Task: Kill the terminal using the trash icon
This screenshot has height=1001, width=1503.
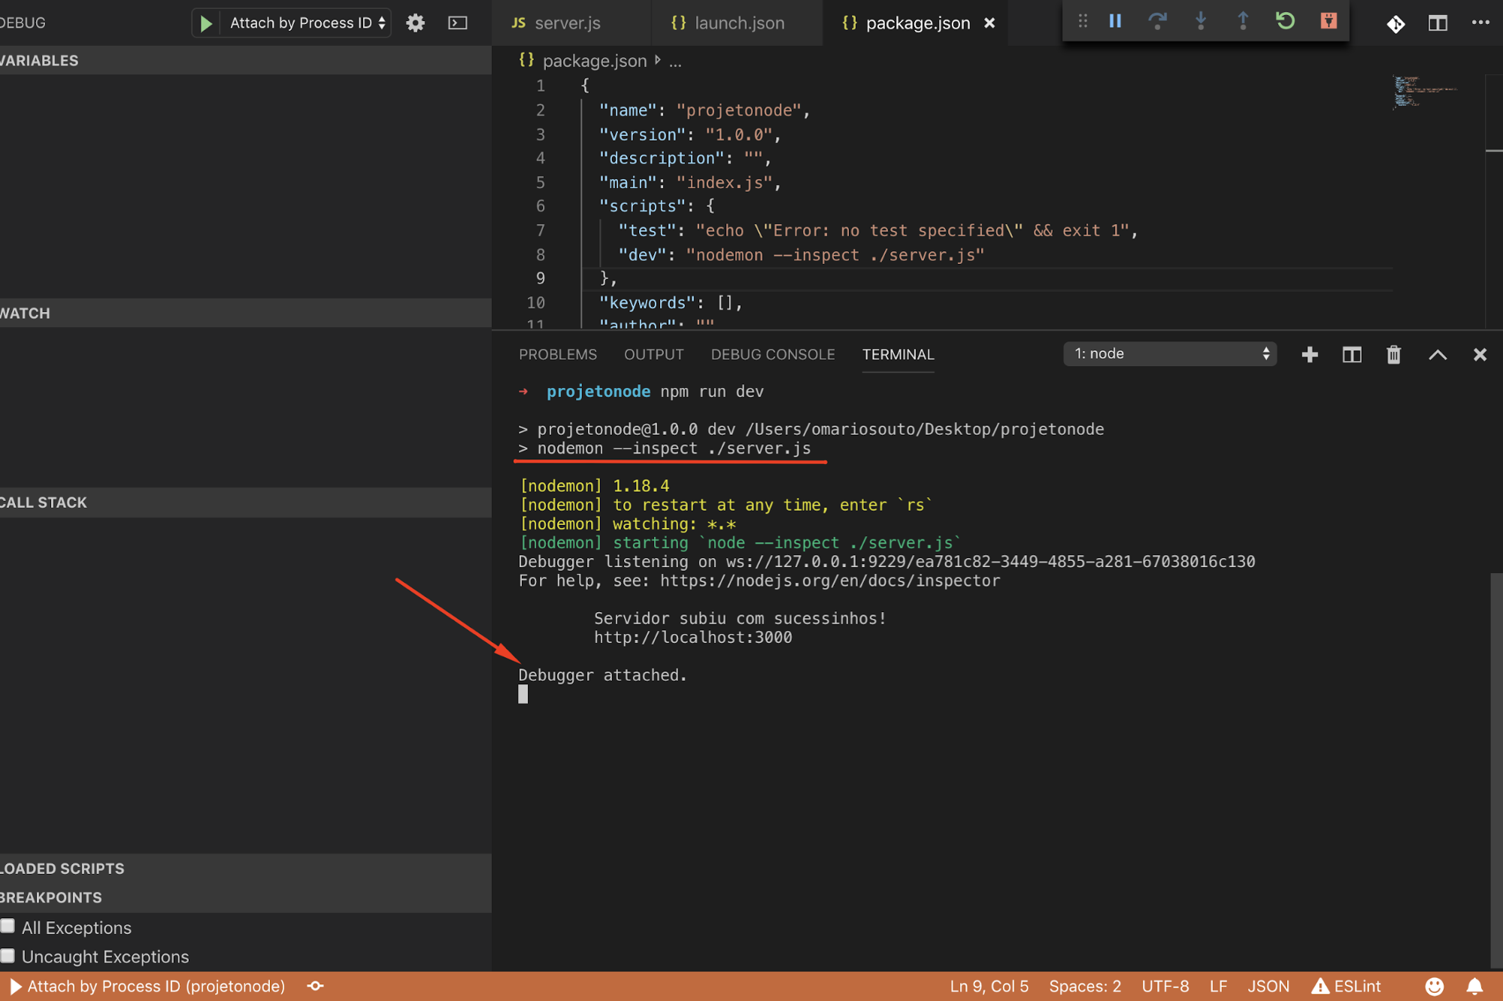Action: [x=1393, y=354]
